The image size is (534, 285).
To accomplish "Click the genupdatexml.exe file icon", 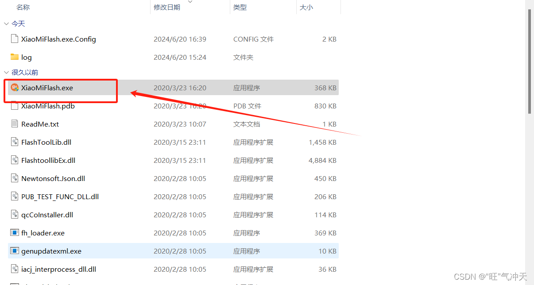I will pyautogui.click(x=15, y=251).
